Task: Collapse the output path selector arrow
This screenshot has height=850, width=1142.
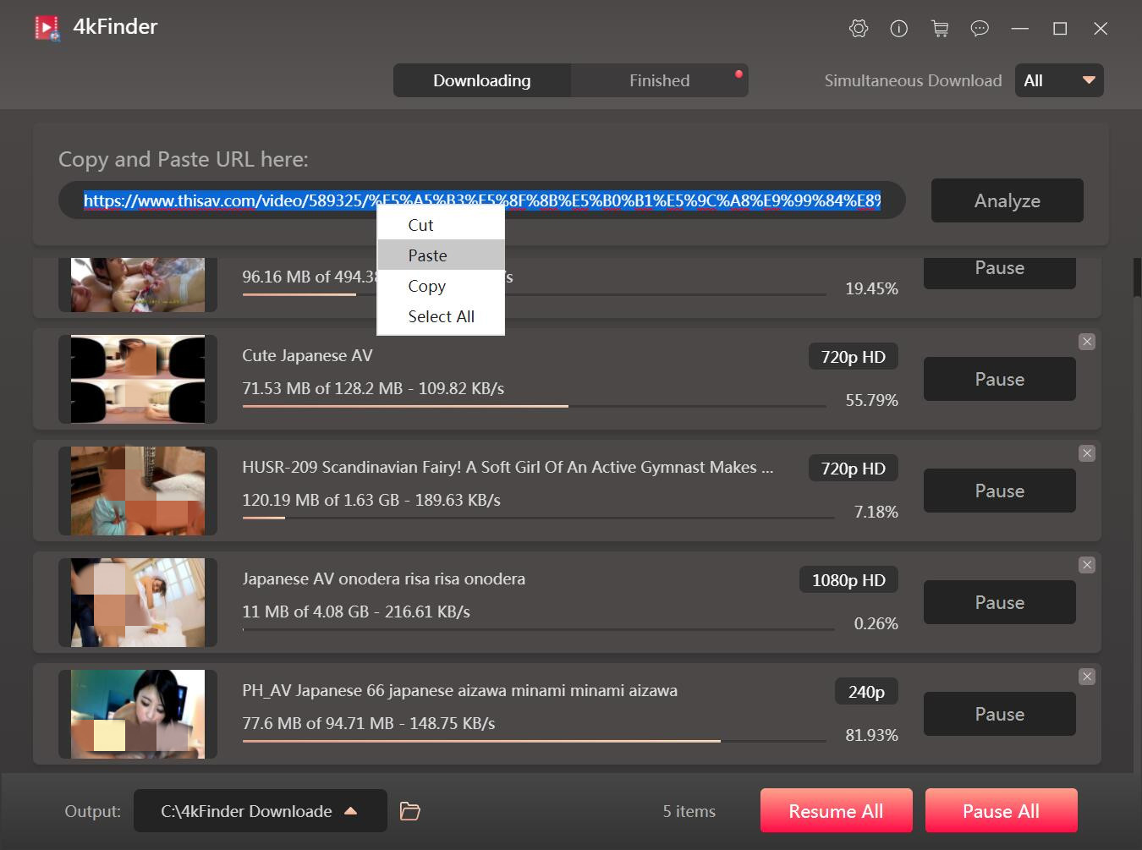Action: click(x=351, y=810)
